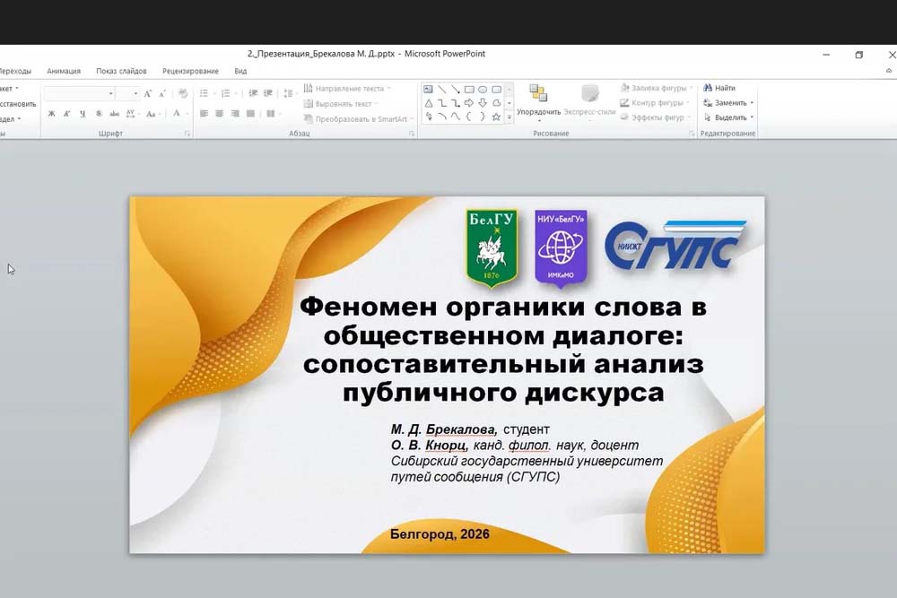Screen dimensions: 897x598
Task: Open the font name dropdown
Action: (111, 93)
